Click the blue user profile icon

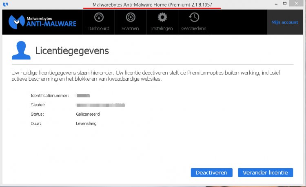coord(21,50)
